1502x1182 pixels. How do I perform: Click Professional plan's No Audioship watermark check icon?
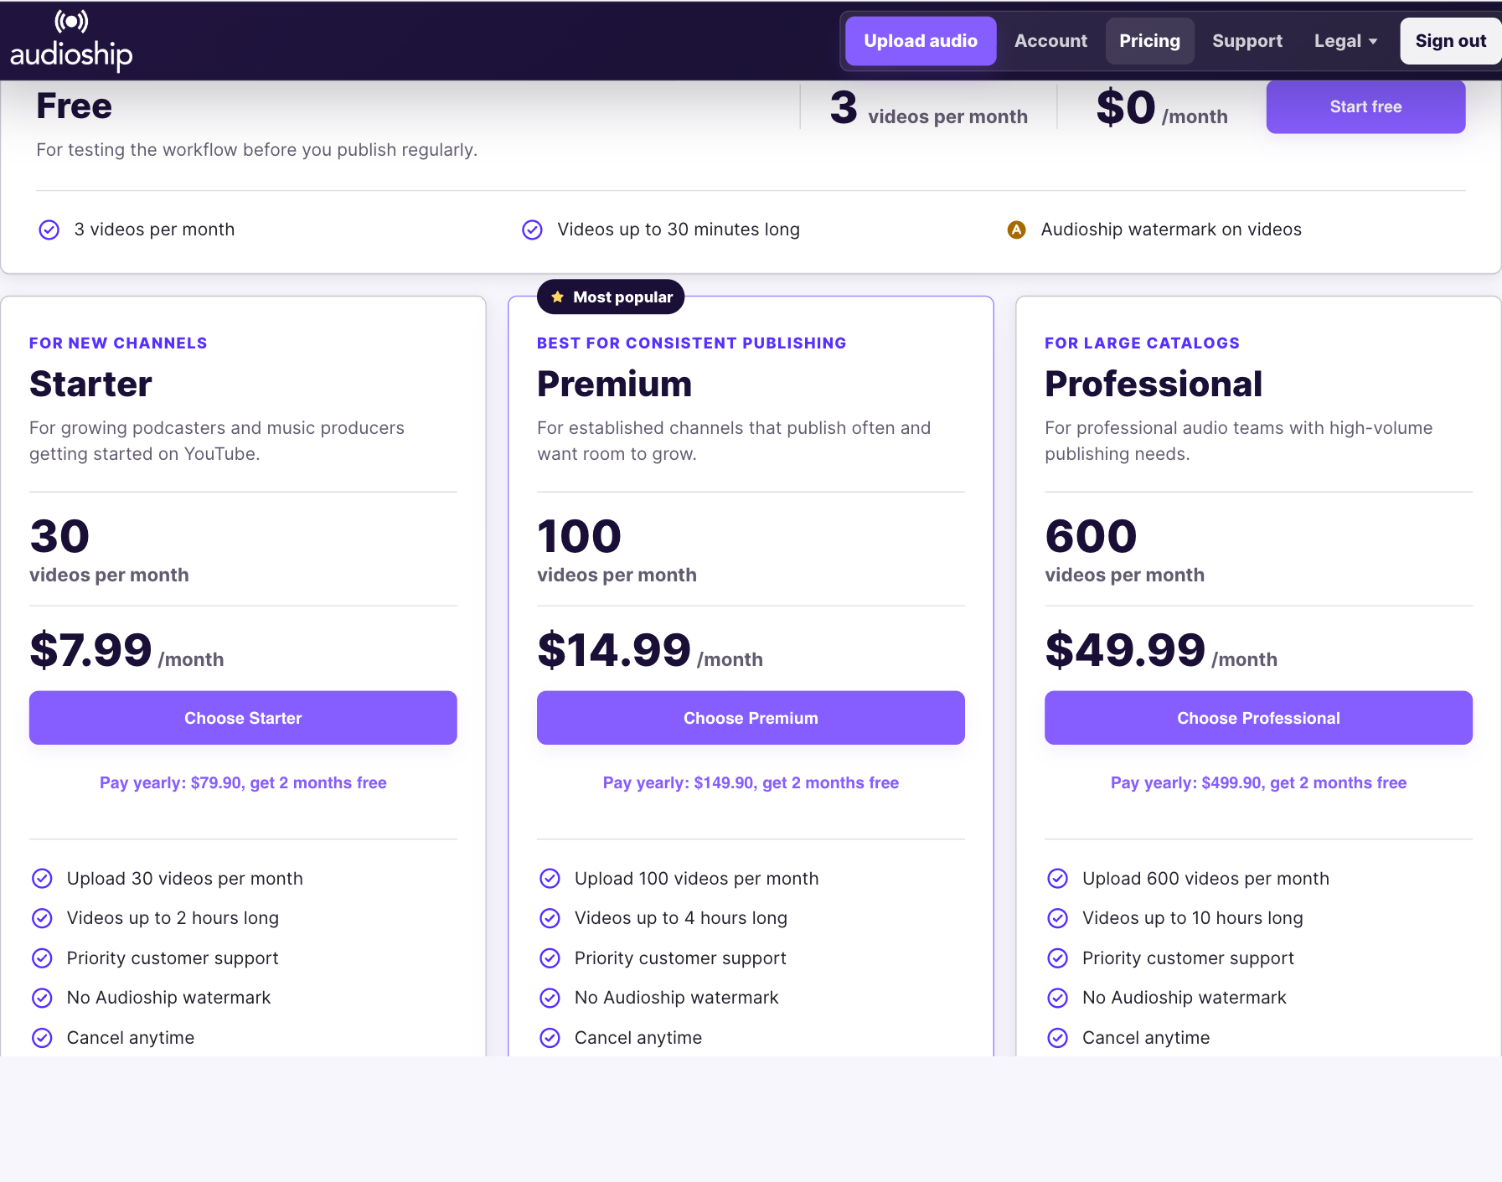1058,998
